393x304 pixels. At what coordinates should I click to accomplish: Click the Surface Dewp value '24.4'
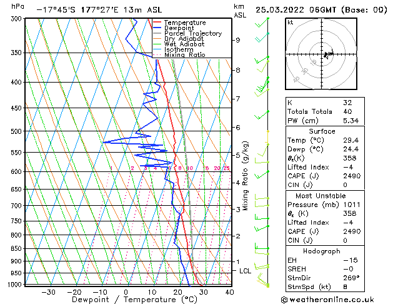[351, 149]
